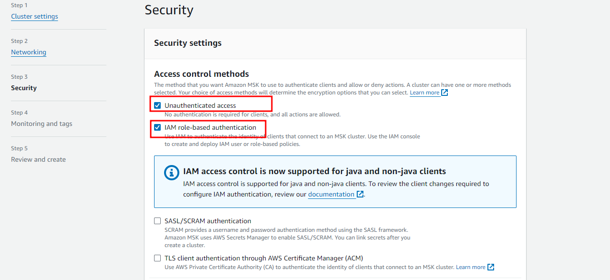This screenshot has width=610, height=280.
Task: Click external link icon next to documentation
Action: click(361, 194)
